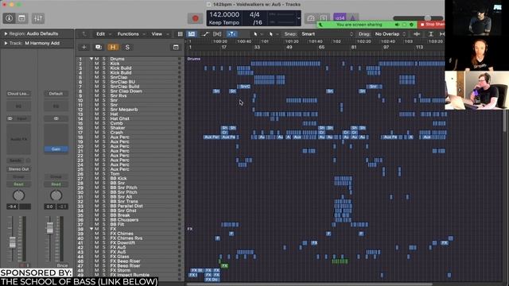
Task: Open the LCD display mode dropdown arrow
Action: (x=299, y=18)
